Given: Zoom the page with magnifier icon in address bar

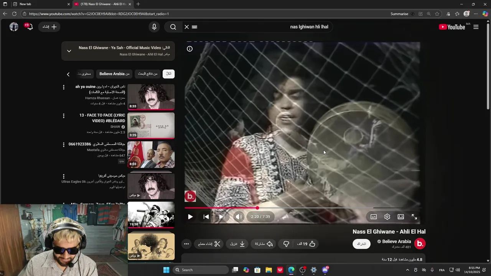Looking at the screenshot, I should click(429, 14).
